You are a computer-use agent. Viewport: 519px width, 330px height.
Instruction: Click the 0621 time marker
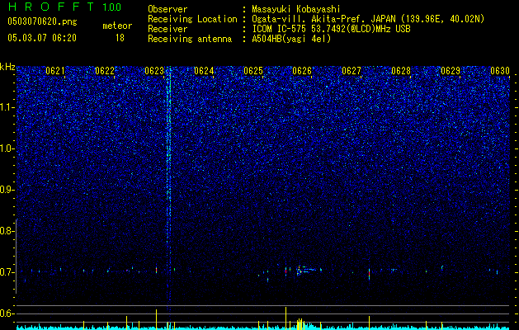(55, 71)
